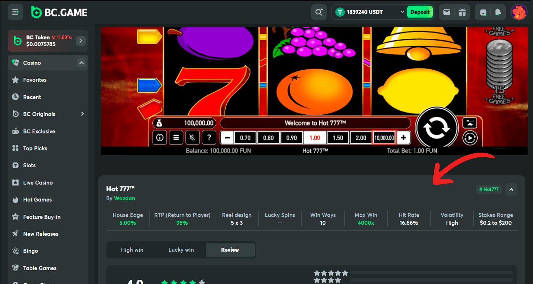Expand the BC Token price card arrow
Screen dimensions: 533x284
click(x=81, y=41)
